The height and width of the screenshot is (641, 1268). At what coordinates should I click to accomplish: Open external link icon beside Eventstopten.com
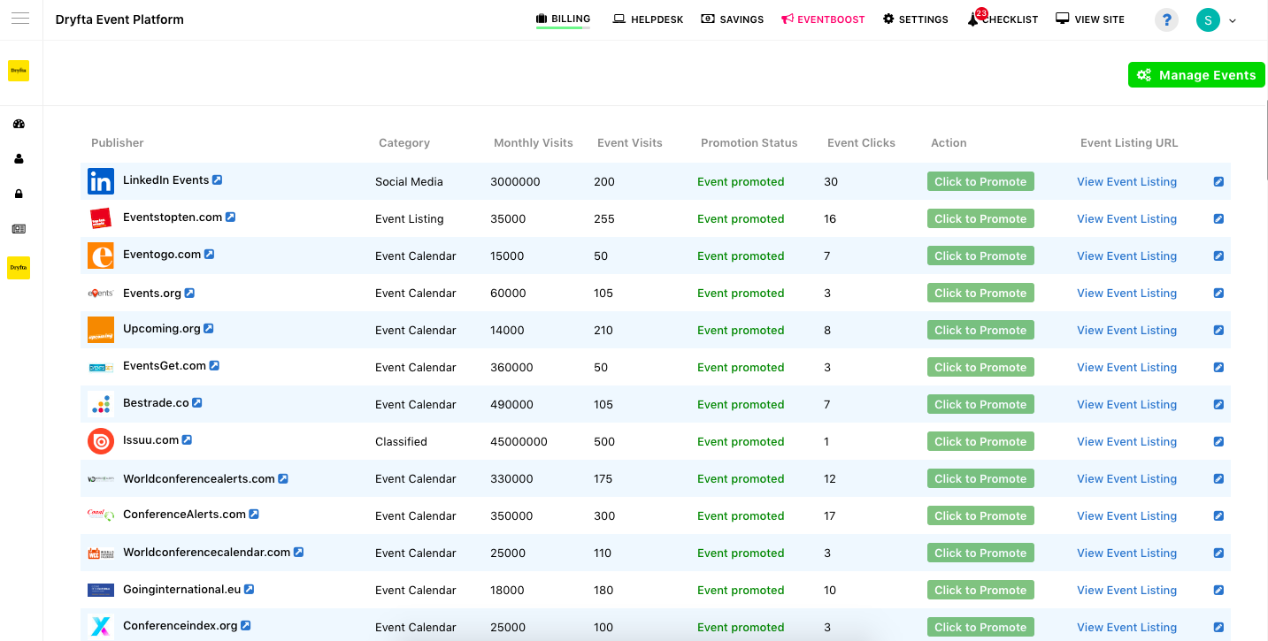[230, 217]
